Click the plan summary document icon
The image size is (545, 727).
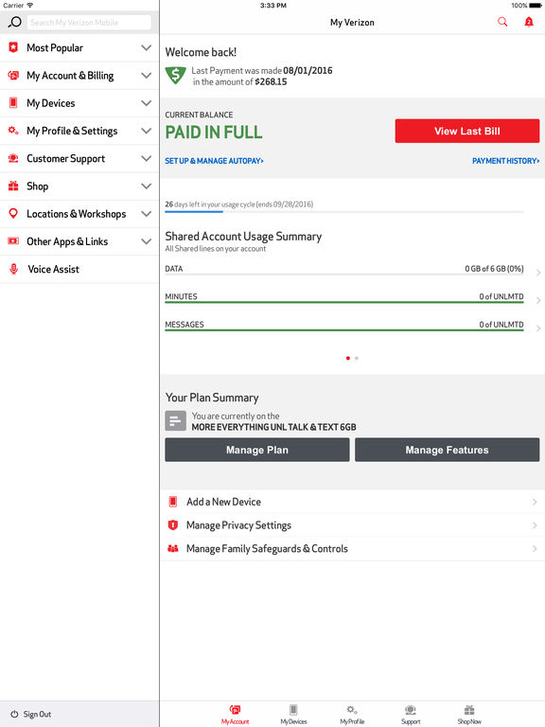176,421
